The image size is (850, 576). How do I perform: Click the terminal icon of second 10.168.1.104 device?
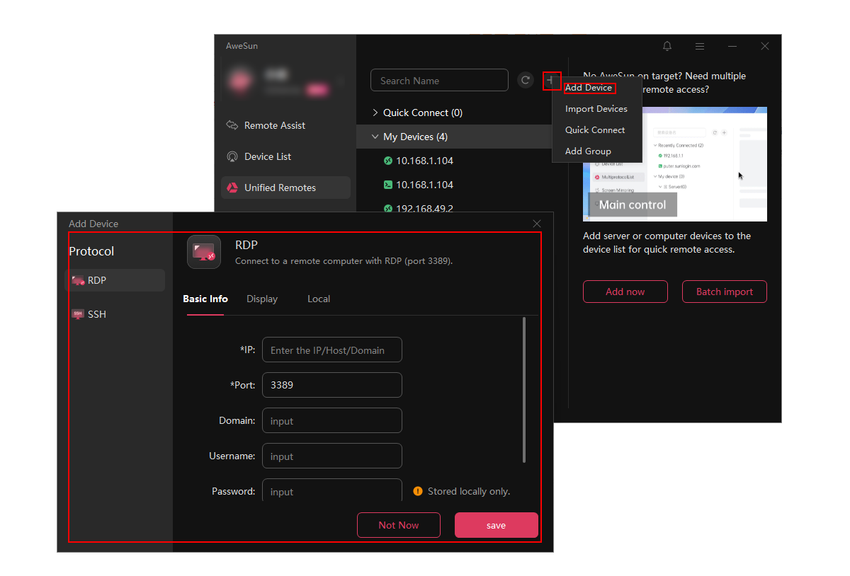[x=388, y=185]
